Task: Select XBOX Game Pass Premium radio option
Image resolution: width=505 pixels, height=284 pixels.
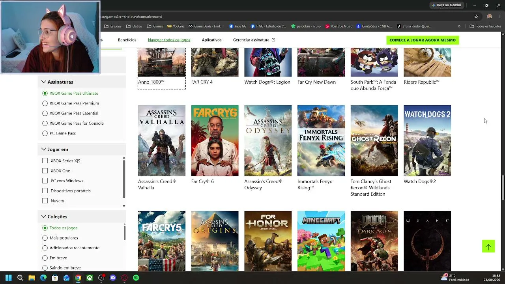Action: (45, 103)
